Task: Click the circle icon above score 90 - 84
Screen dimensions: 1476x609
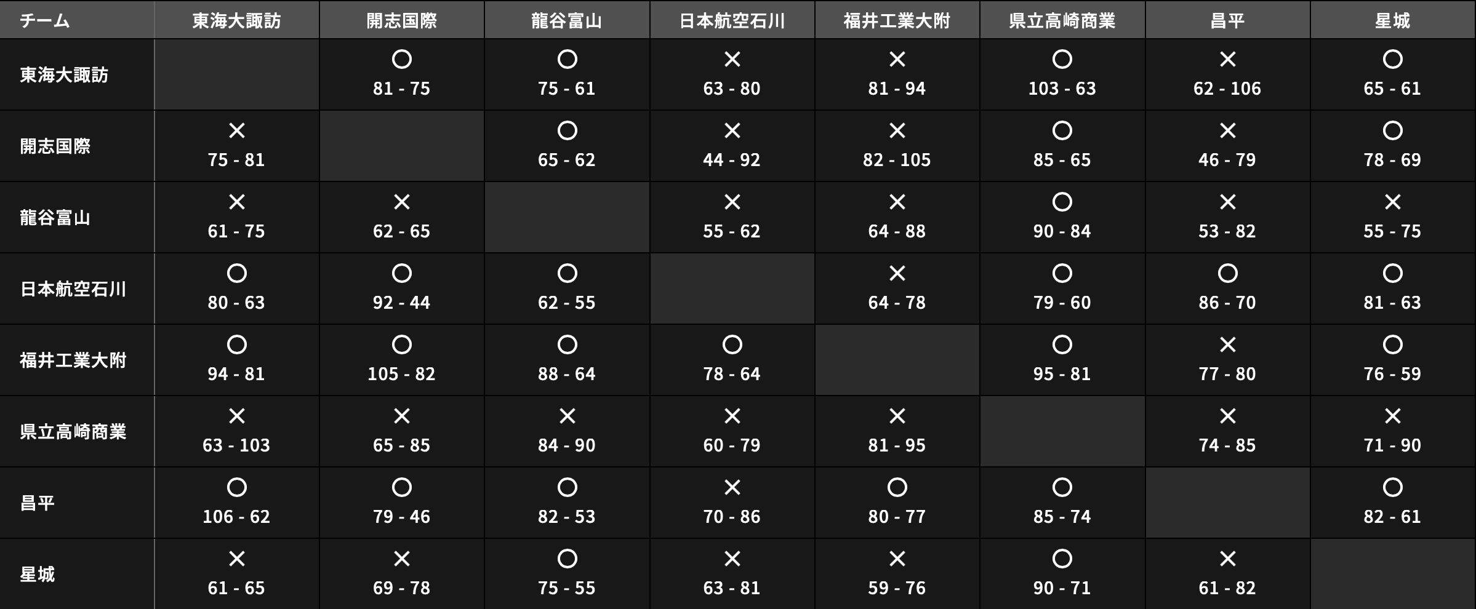Action: click(1062, 202)
